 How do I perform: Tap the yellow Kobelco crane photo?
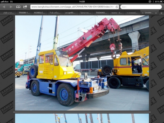[x=82, y=63]
